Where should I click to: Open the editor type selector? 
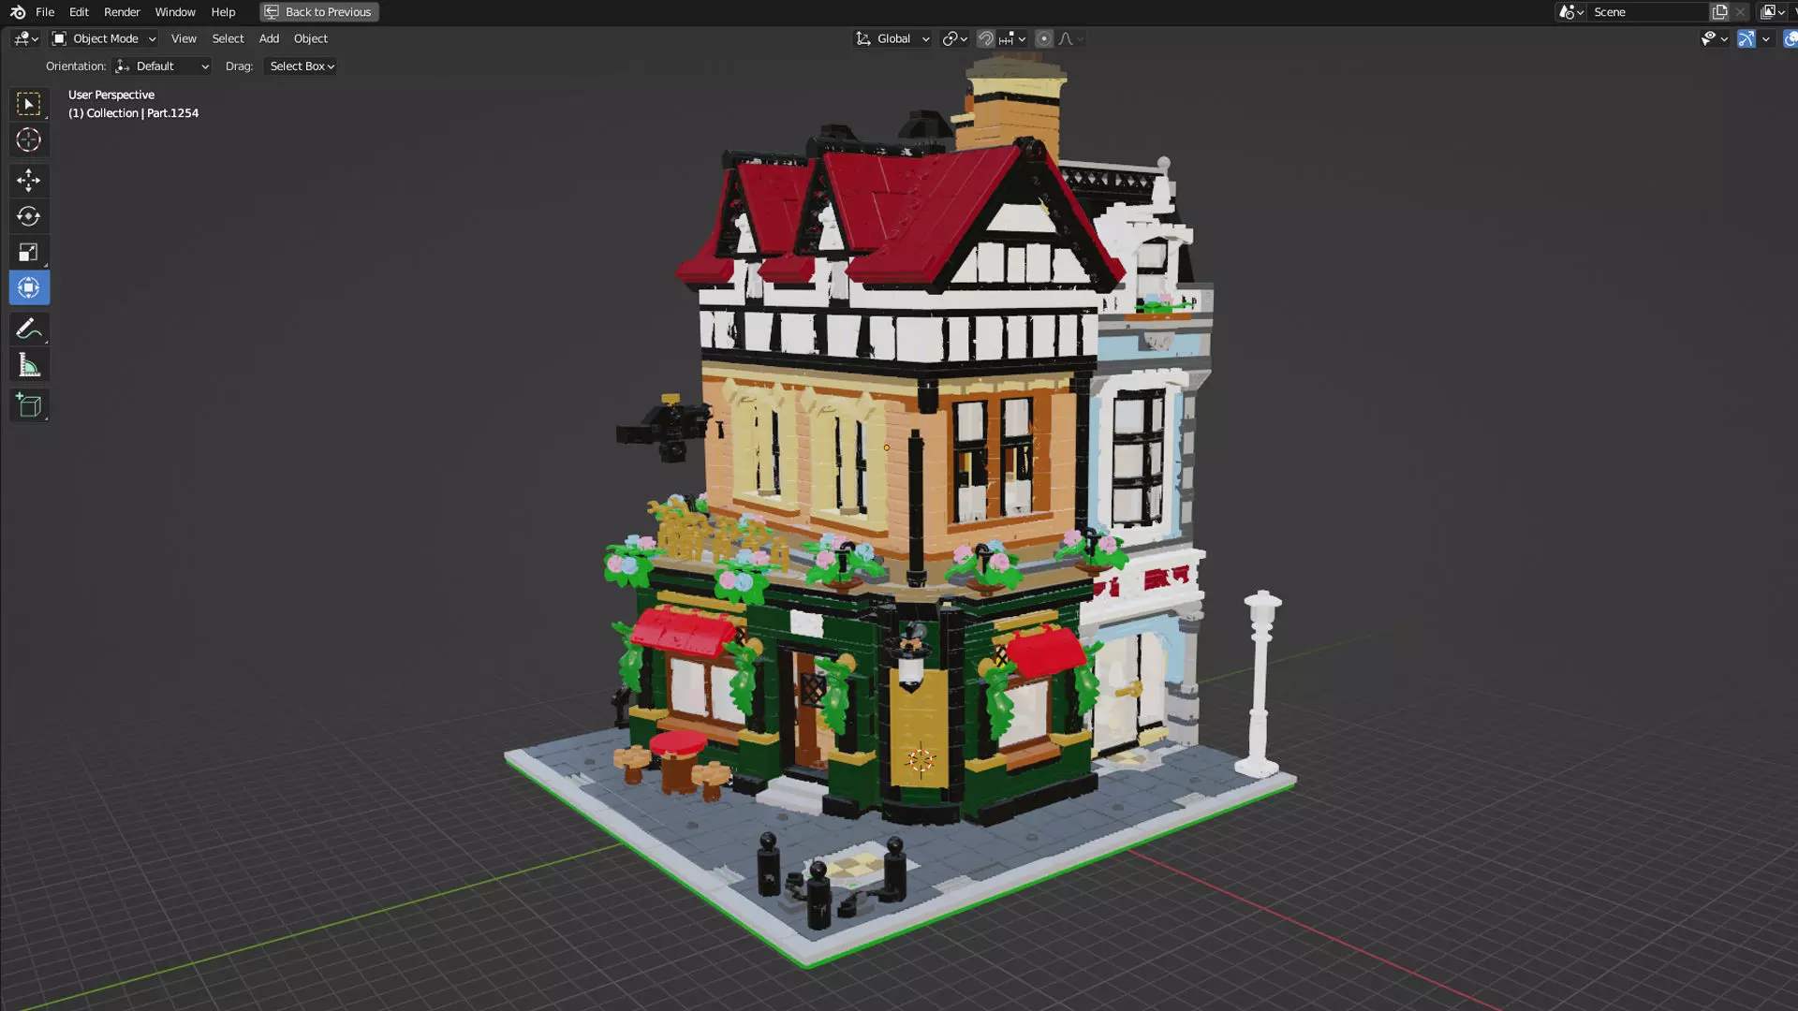(x=25, y=38)
